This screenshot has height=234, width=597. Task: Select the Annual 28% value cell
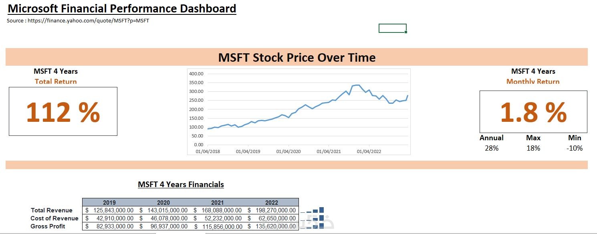(492, 148)
